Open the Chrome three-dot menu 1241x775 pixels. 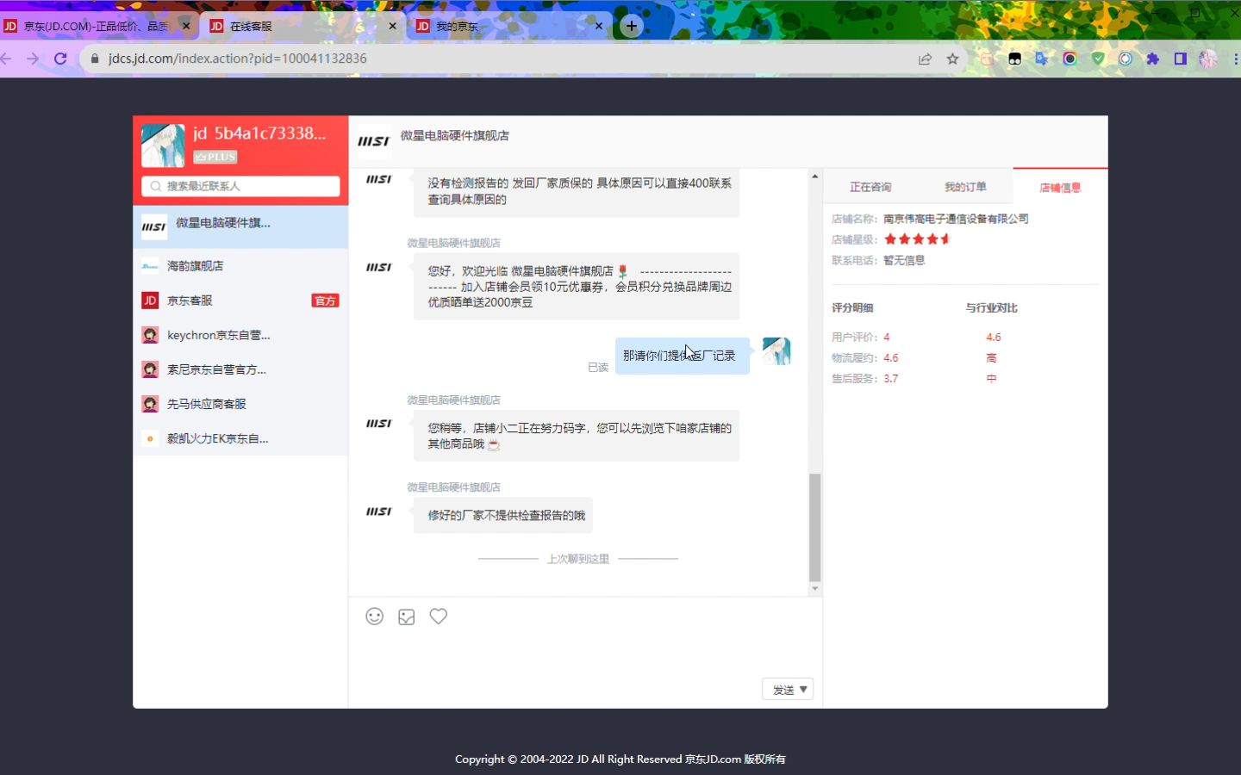[x=1236, y=59]
